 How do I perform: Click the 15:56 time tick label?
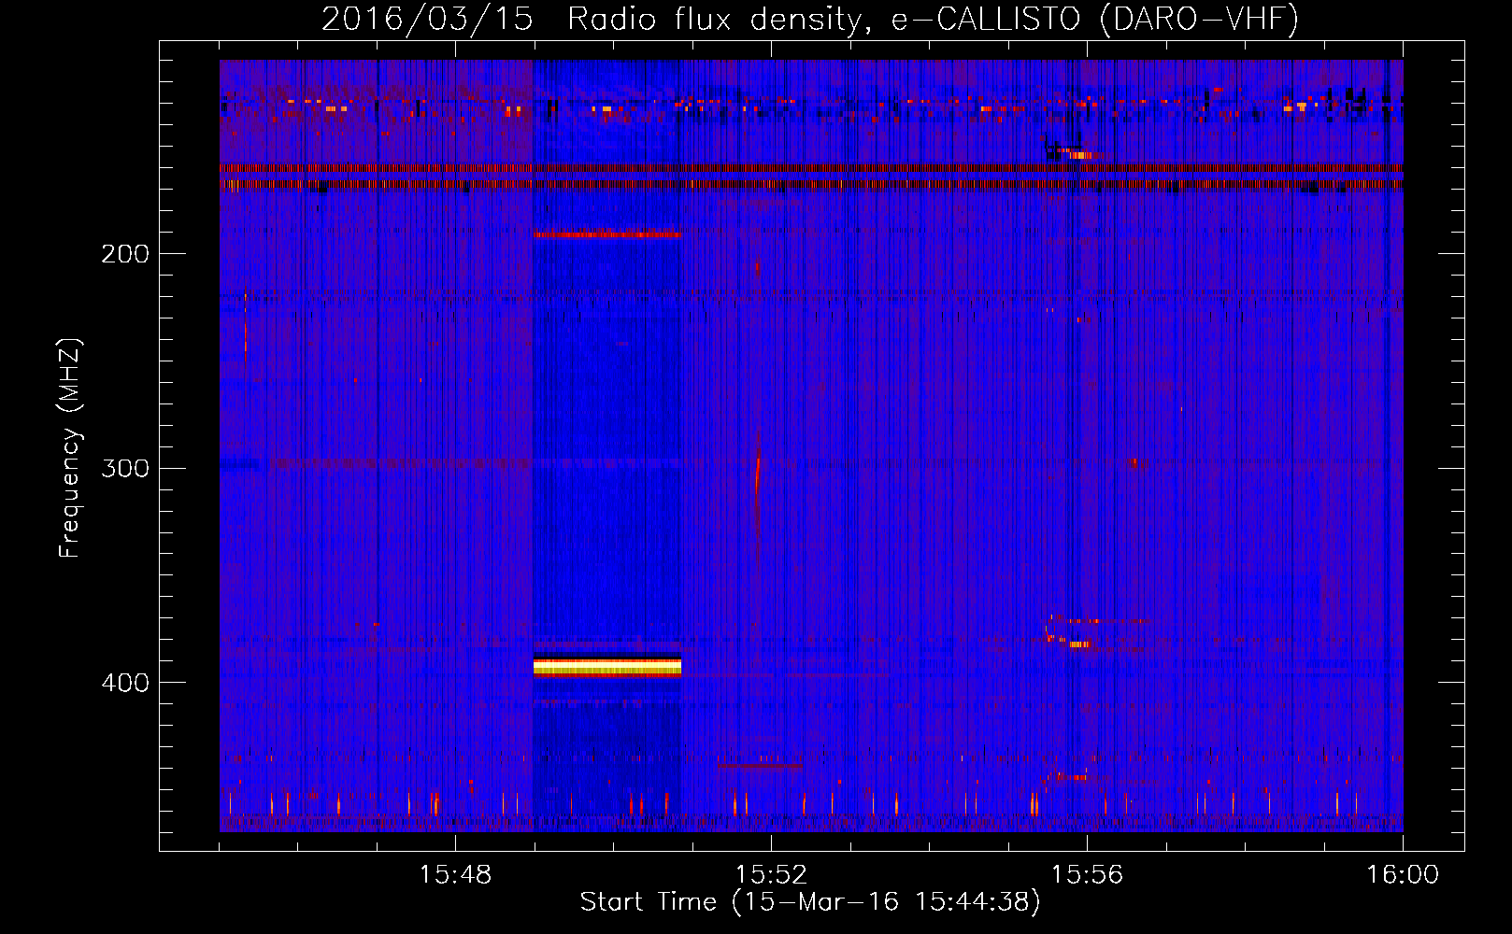(1087, 875)
